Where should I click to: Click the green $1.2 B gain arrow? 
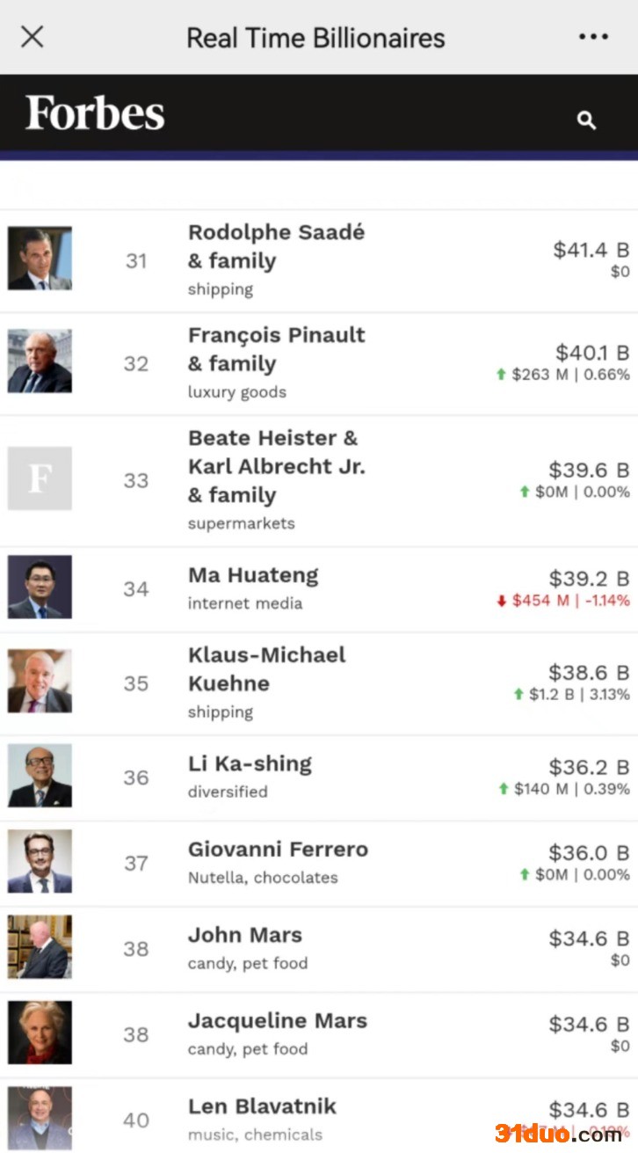[518, 695]
